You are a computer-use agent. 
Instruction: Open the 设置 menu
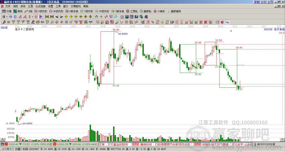(51, 6)
